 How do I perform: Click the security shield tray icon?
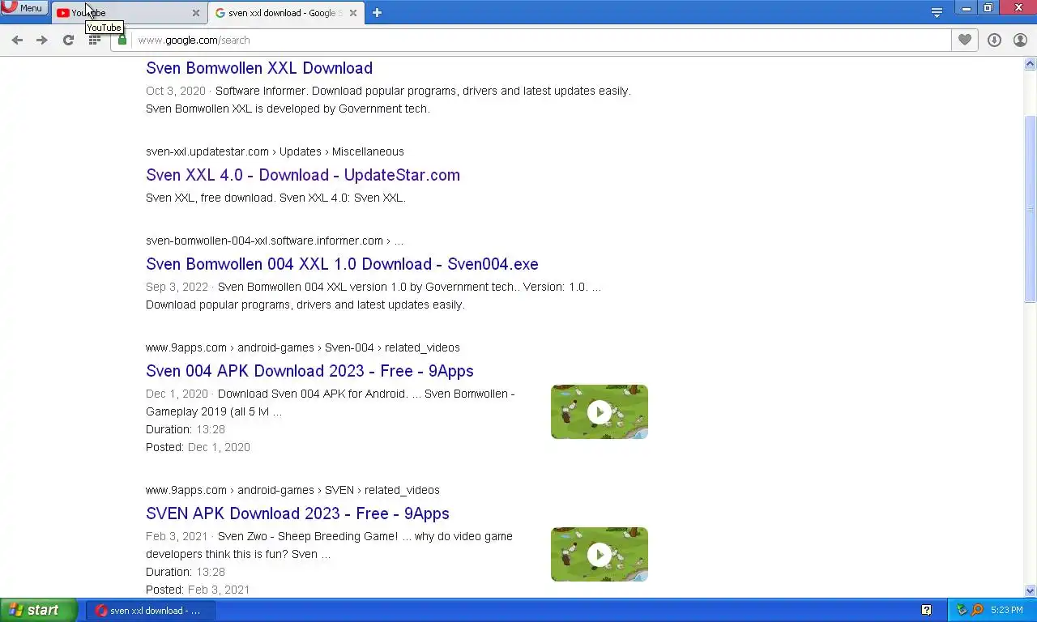click(962, 610)
